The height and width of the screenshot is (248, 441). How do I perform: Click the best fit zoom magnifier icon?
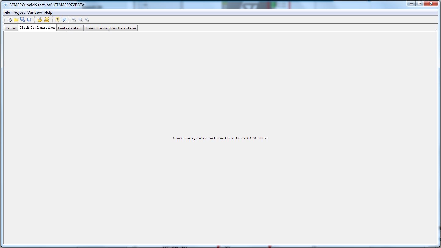click(81, 20)
